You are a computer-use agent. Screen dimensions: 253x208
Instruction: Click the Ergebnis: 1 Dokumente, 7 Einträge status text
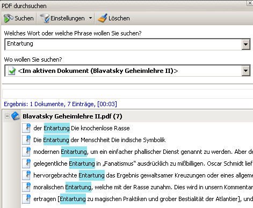60,104
